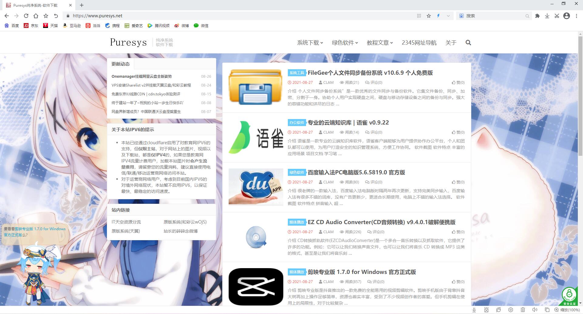Click the site search magnifier icon
Viewport: 583px width, 314px height.
(468, 43)
